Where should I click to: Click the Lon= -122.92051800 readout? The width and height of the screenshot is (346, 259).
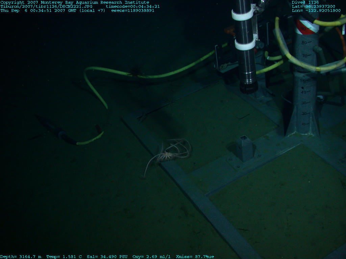316,10
